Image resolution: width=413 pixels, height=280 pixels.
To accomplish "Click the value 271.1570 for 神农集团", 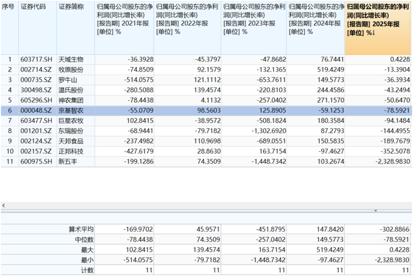I will click(330, 101).
